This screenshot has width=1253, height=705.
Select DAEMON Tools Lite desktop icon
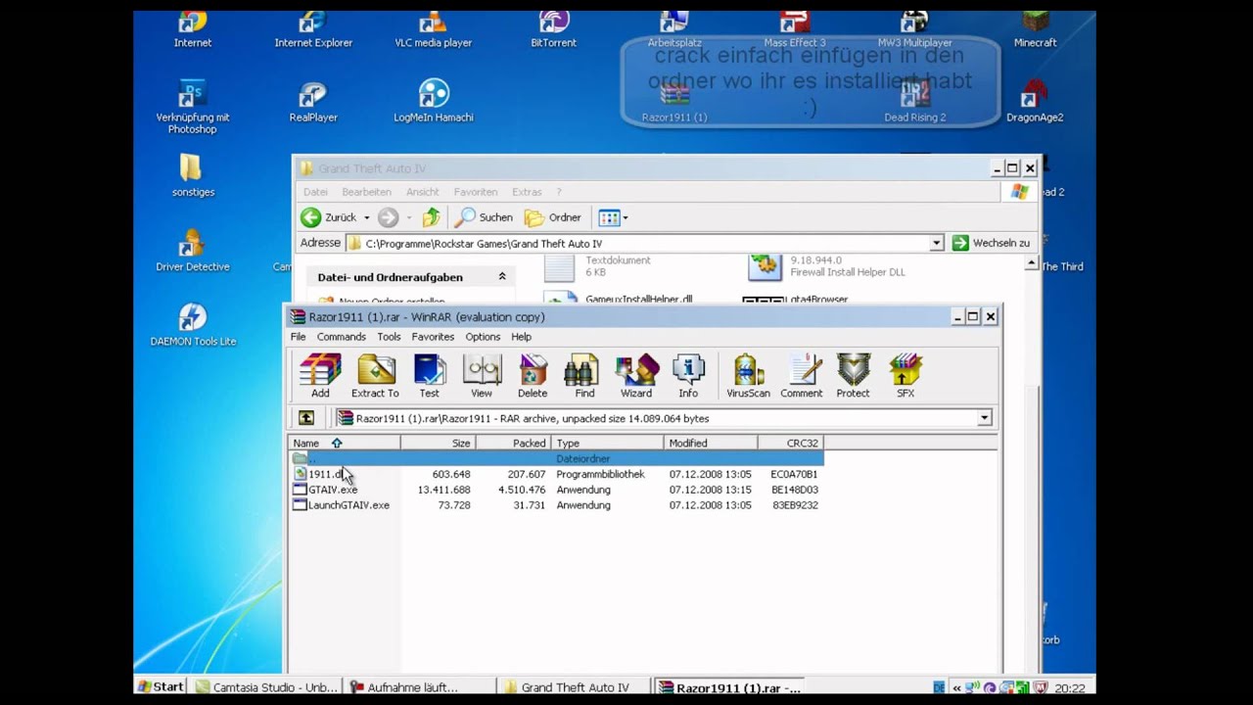pos(193,326)
